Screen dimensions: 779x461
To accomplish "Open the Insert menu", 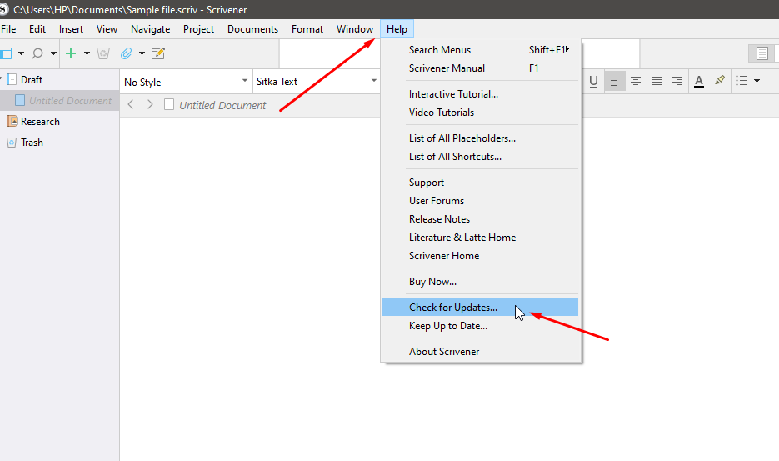I will point(71,29).
